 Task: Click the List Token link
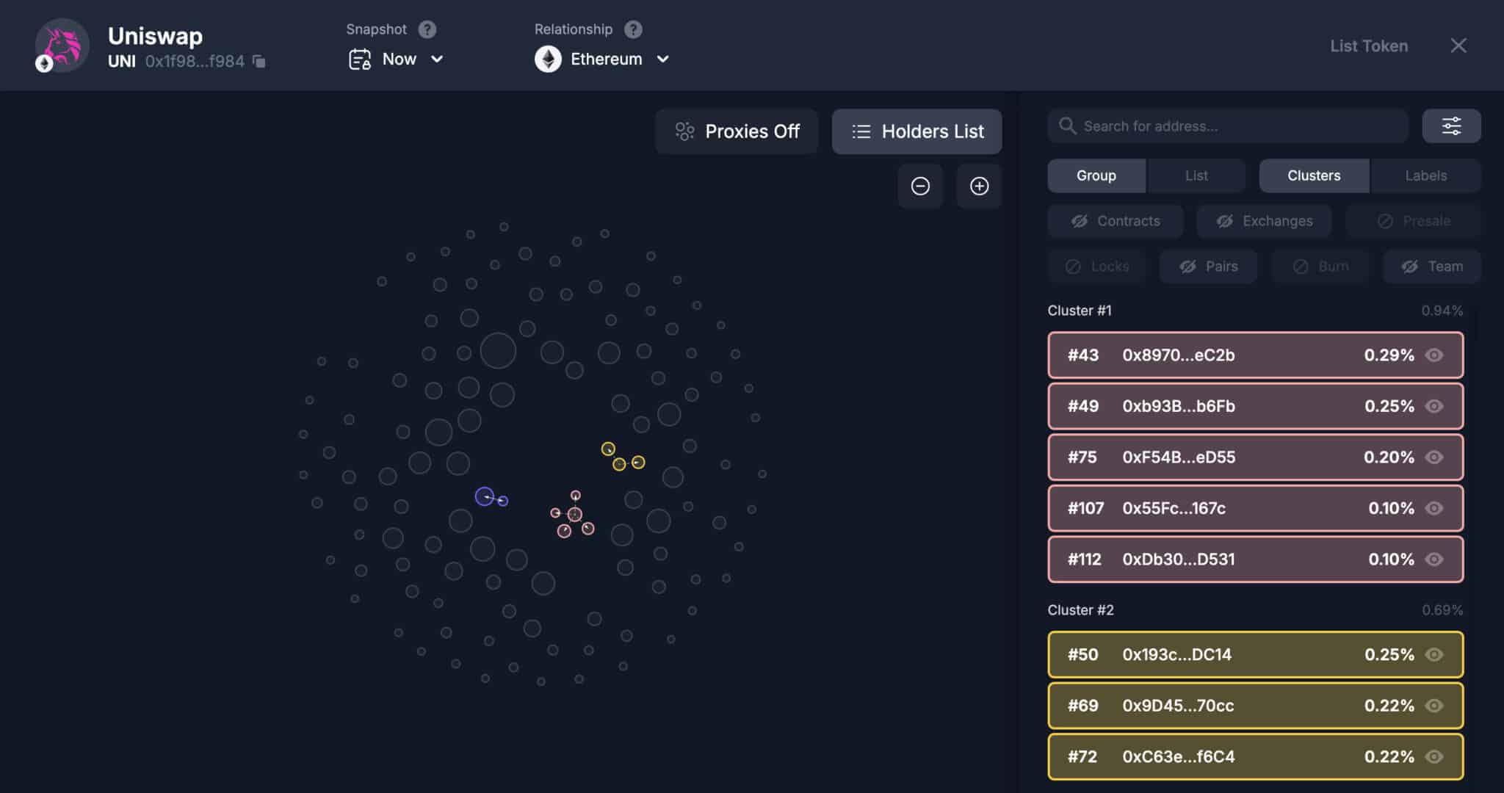coord(1369,46)
